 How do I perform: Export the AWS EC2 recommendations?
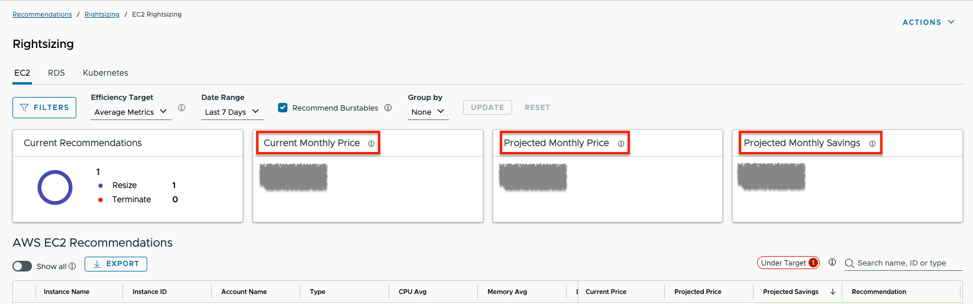(116, 264)
